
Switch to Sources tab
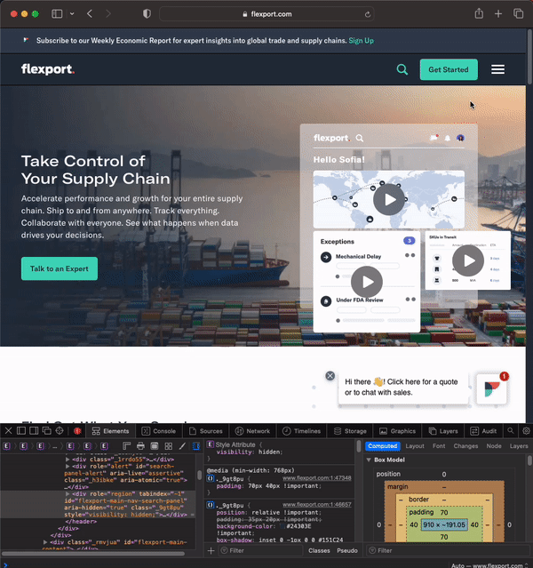point(206,431)
